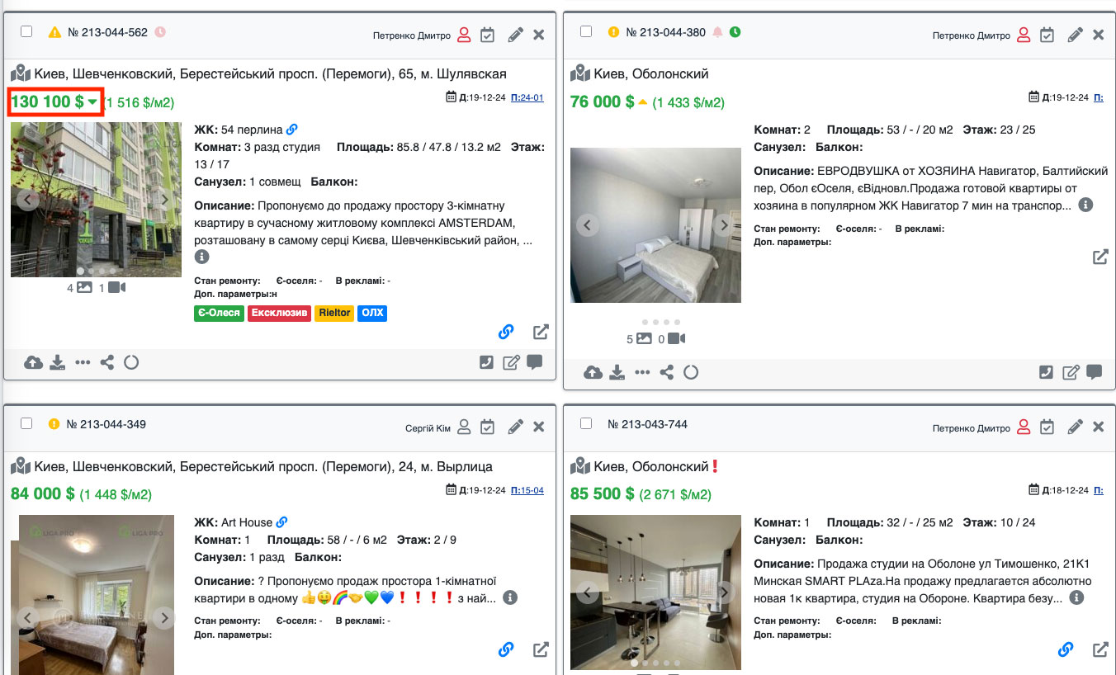This screenshot has height=675, width=1116.
Task: Check the box next to № 213-044-349
Action: coord(26,423)
